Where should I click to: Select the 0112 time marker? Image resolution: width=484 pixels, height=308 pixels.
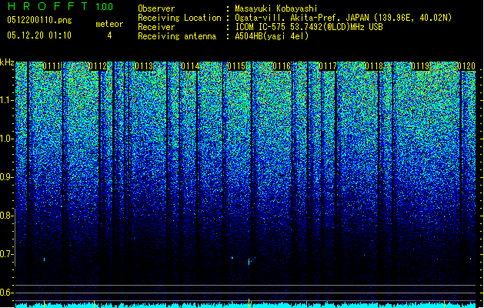[98, 66]
